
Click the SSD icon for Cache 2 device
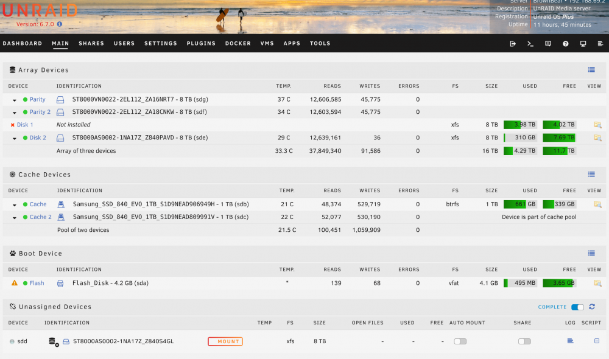click(x=61, y=217)
